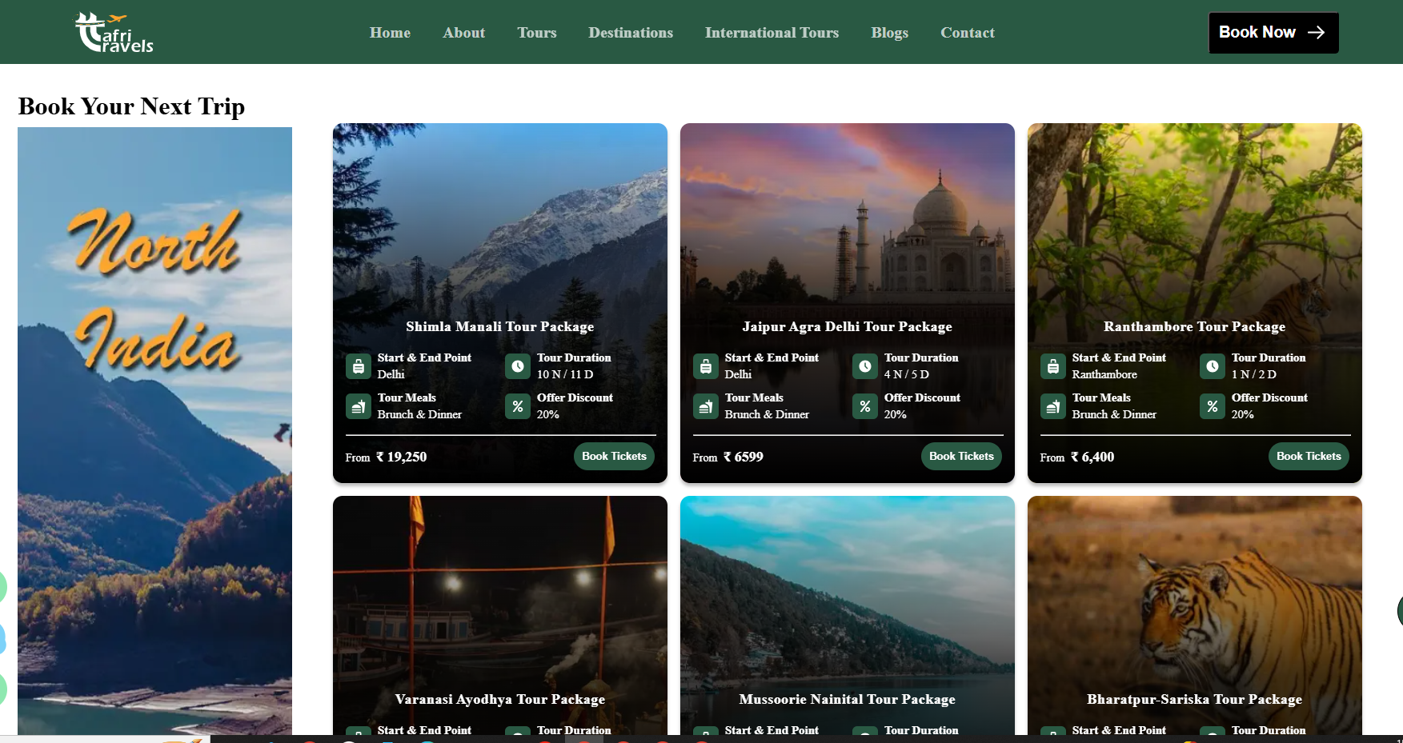
Task: Click the Tafri Travels logo
Action: tap(114, 33)
